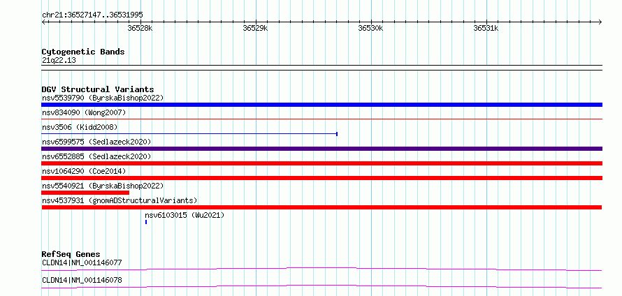
Task: Click the tiny blue marker of nsv6103015
Action: tap(146, 222)
